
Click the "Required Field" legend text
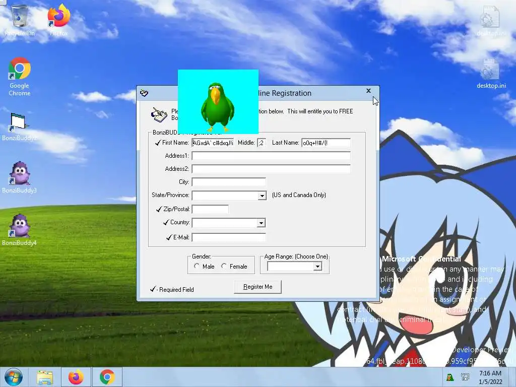pos(176,290)
